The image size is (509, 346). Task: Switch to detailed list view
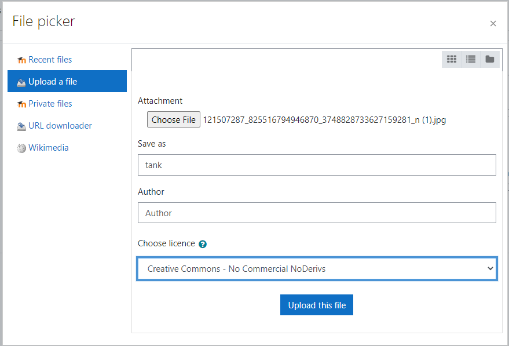point(471,59)
